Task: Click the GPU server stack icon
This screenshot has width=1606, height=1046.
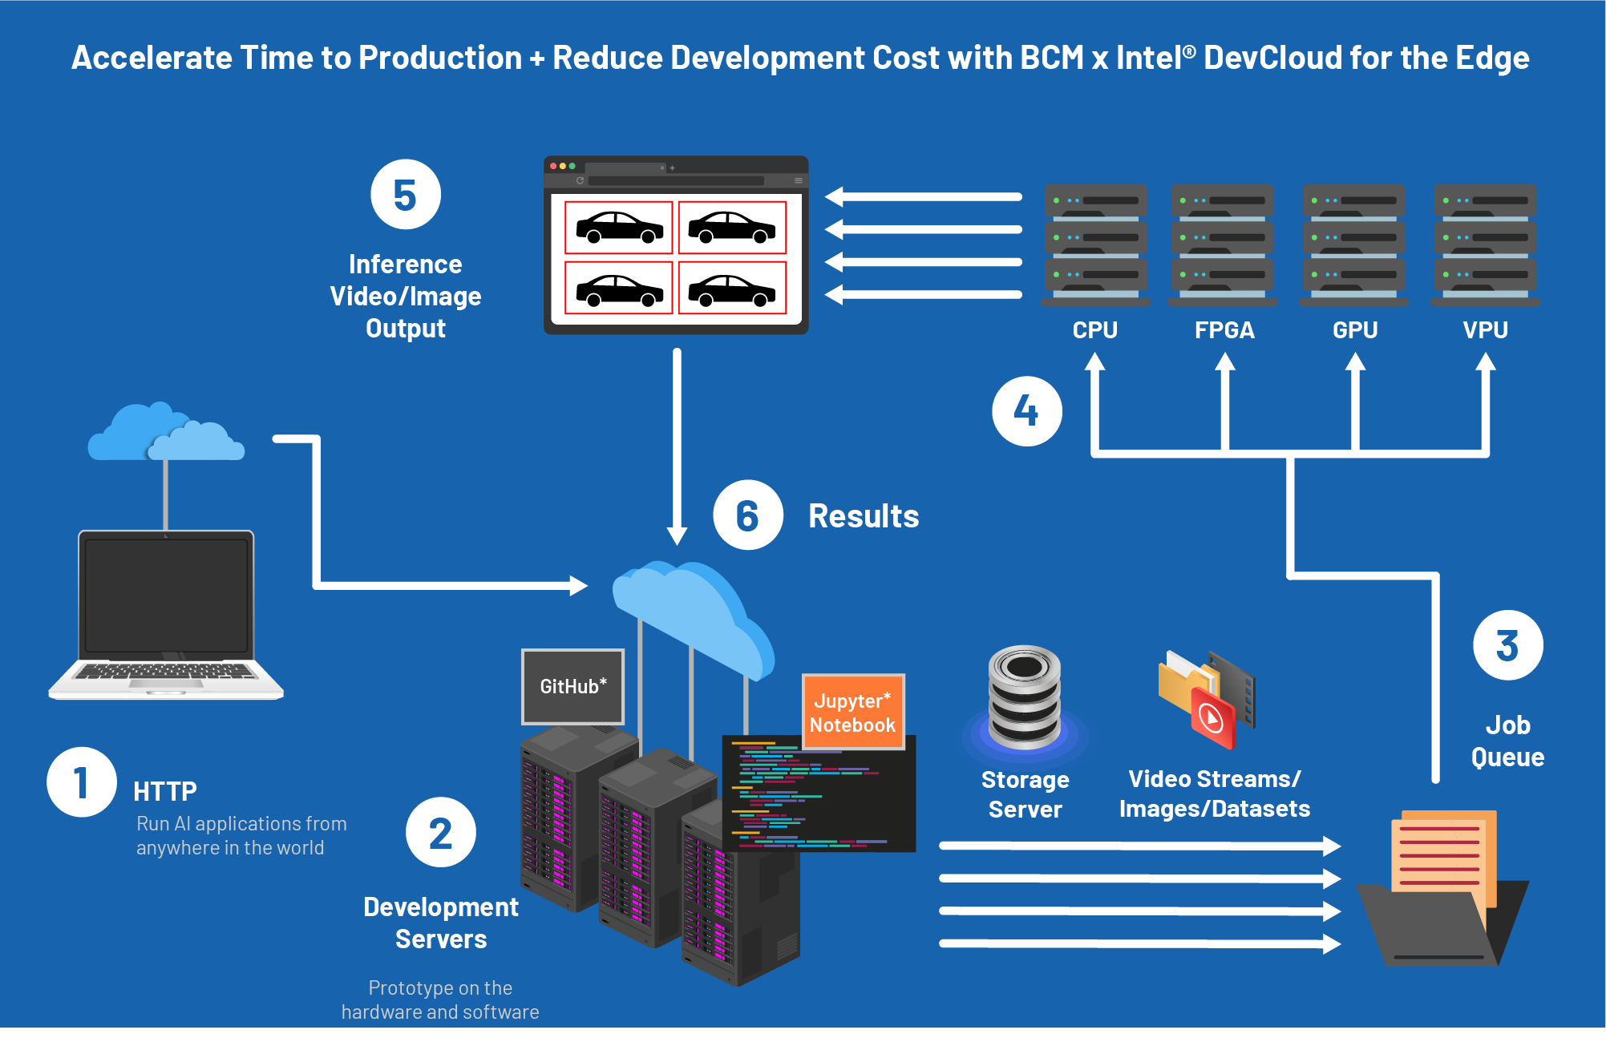Action: click(x=1353, y=244)
